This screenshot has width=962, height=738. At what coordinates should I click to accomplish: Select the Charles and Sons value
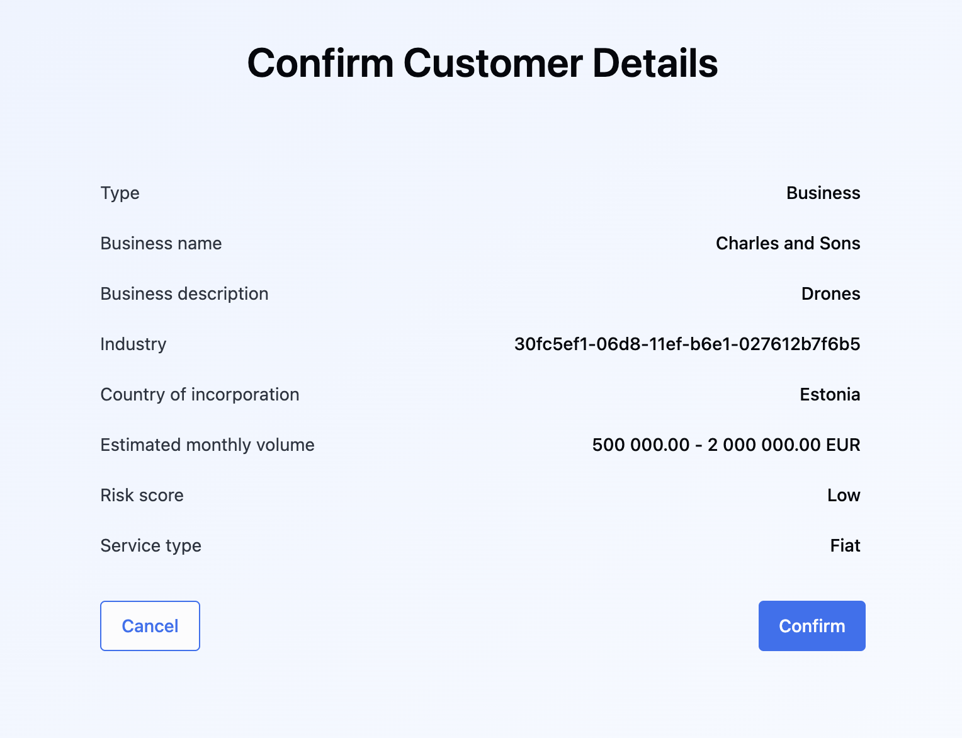point(788,244)
